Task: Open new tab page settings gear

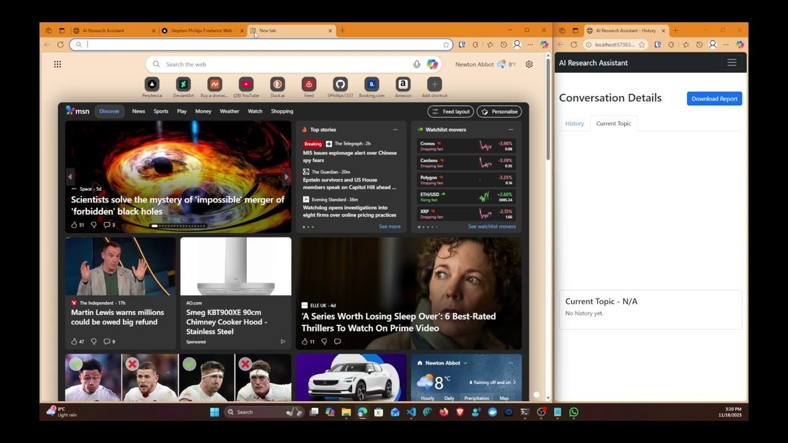Action: coord(529,64)
